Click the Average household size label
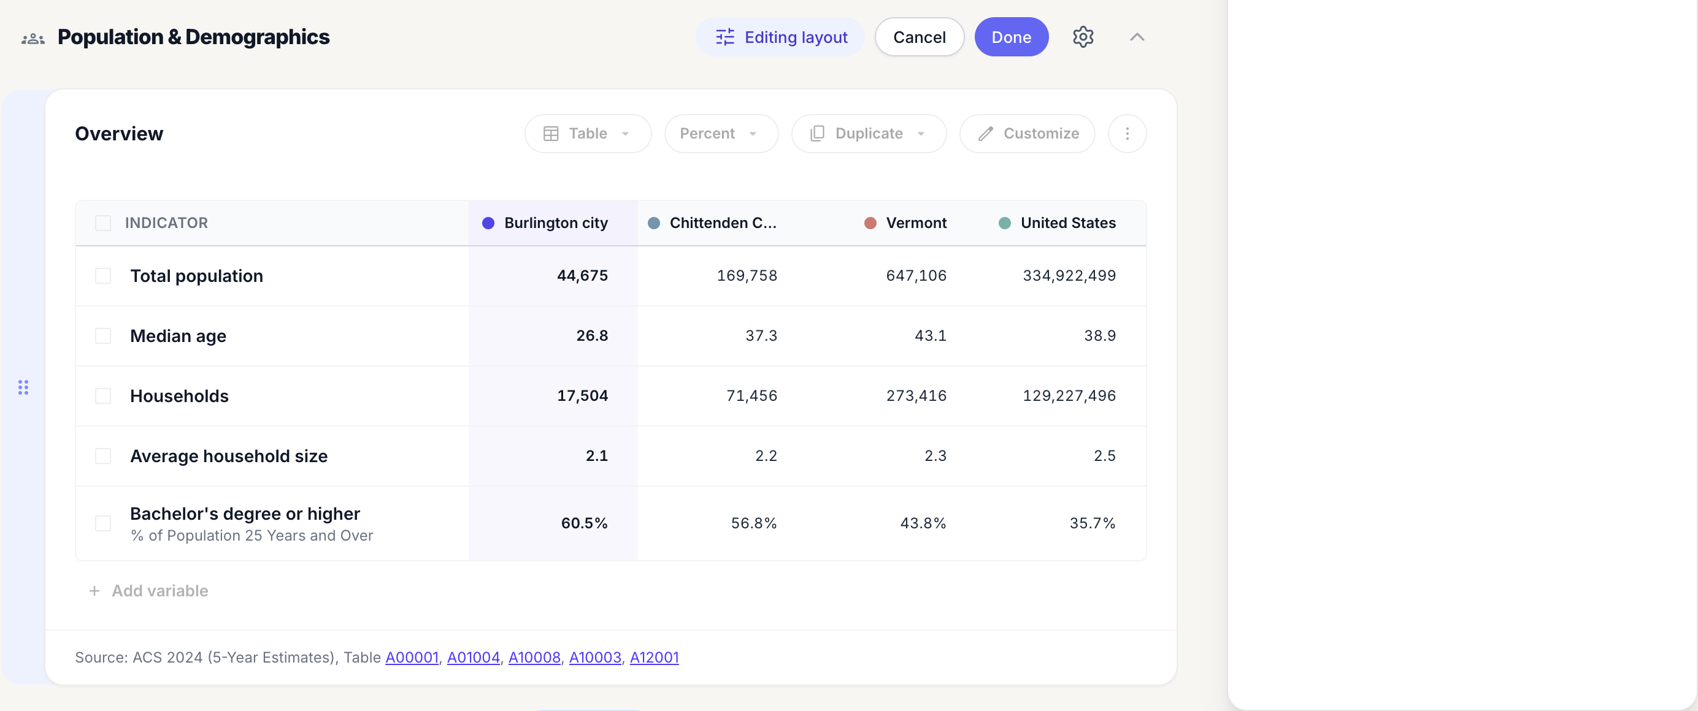Screen dimensions: 1698x711 click(x=229, y=455)
